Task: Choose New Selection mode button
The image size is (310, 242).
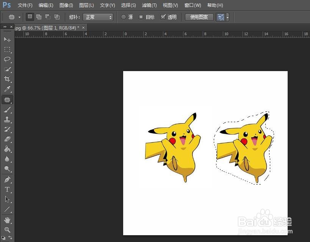Action: [x=30, y=17]
